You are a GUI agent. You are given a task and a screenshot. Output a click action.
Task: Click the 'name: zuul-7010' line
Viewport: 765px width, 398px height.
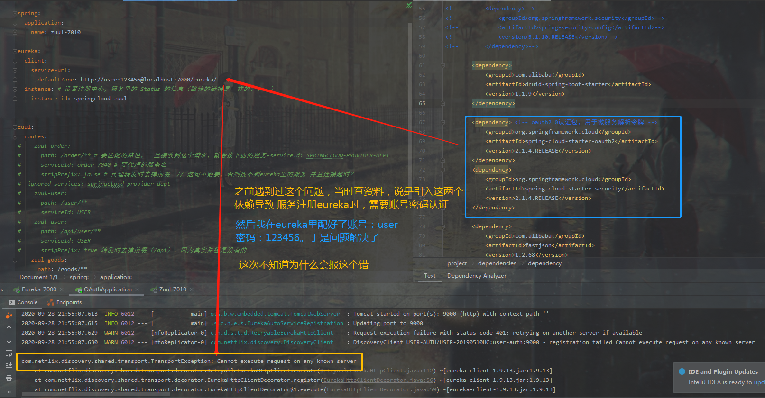coord(56,32)
